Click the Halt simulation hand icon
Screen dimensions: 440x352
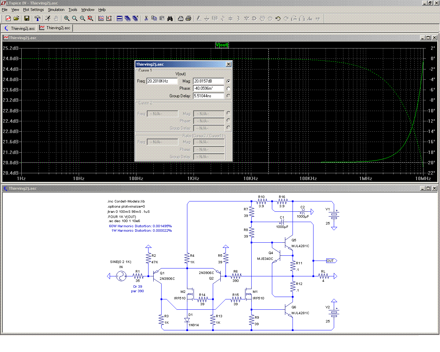[x=56, y=19]
